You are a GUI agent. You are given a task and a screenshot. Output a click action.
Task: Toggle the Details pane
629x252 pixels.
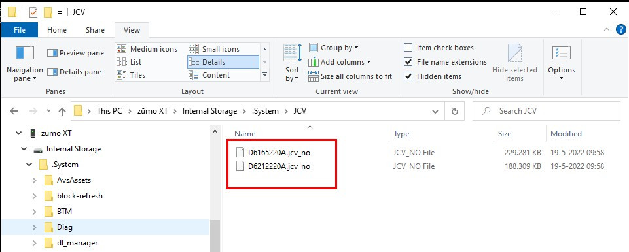pos(74,72)
